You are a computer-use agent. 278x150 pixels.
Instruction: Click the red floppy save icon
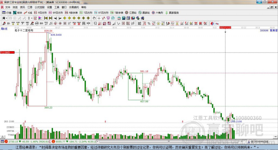133,18
